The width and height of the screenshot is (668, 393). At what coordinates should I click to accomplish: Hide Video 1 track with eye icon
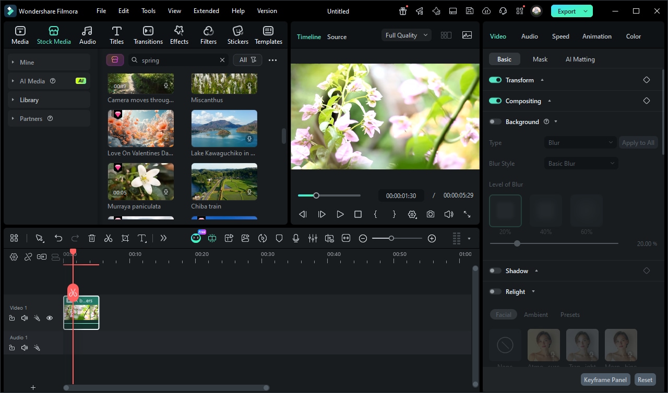[x=50, y=318]
